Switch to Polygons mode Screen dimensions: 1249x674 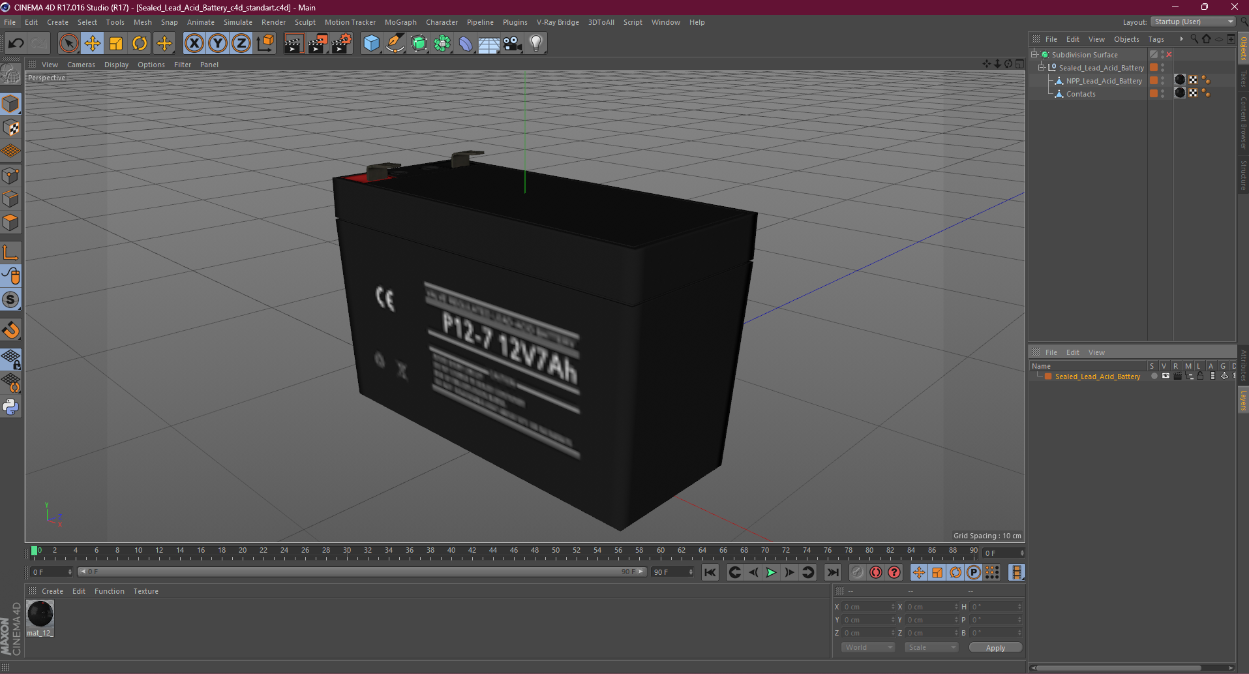(11, 222)
